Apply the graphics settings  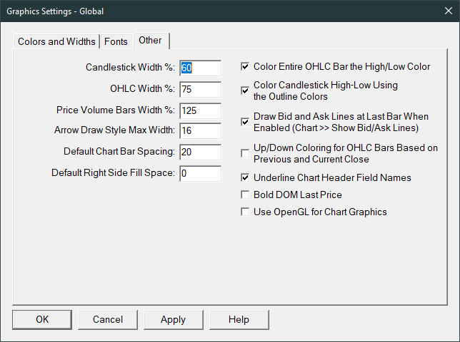173,319
